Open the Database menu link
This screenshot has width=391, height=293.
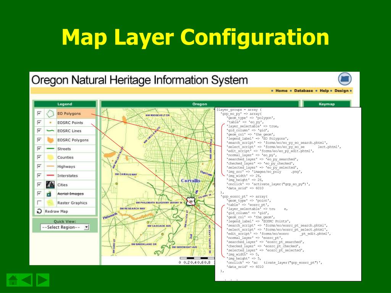tap(303, 91)
